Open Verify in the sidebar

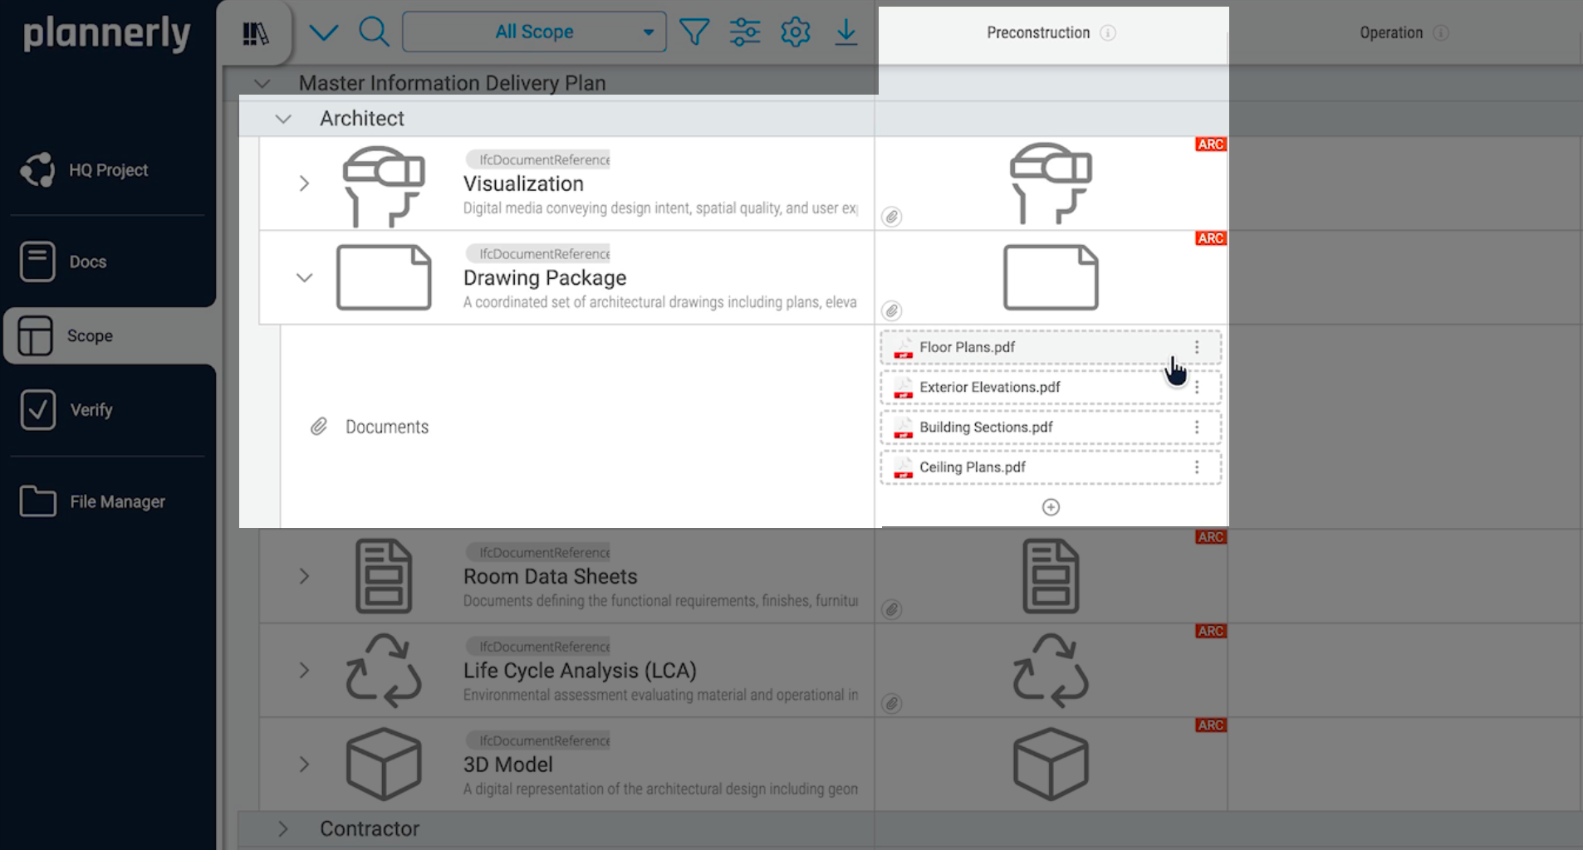pyautogui.click(x=66, y=409)
